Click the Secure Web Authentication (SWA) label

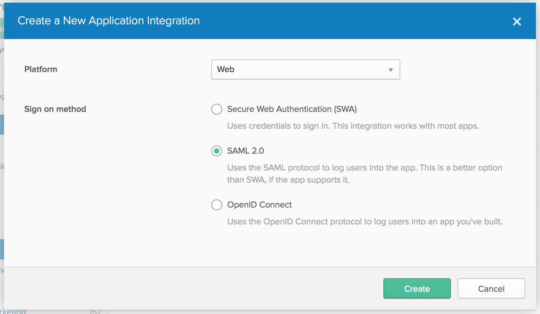coord(292,109)
